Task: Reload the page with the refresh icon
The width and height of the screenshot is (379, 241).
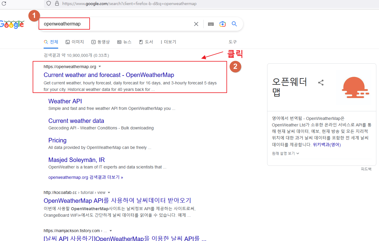Action: 4,4
